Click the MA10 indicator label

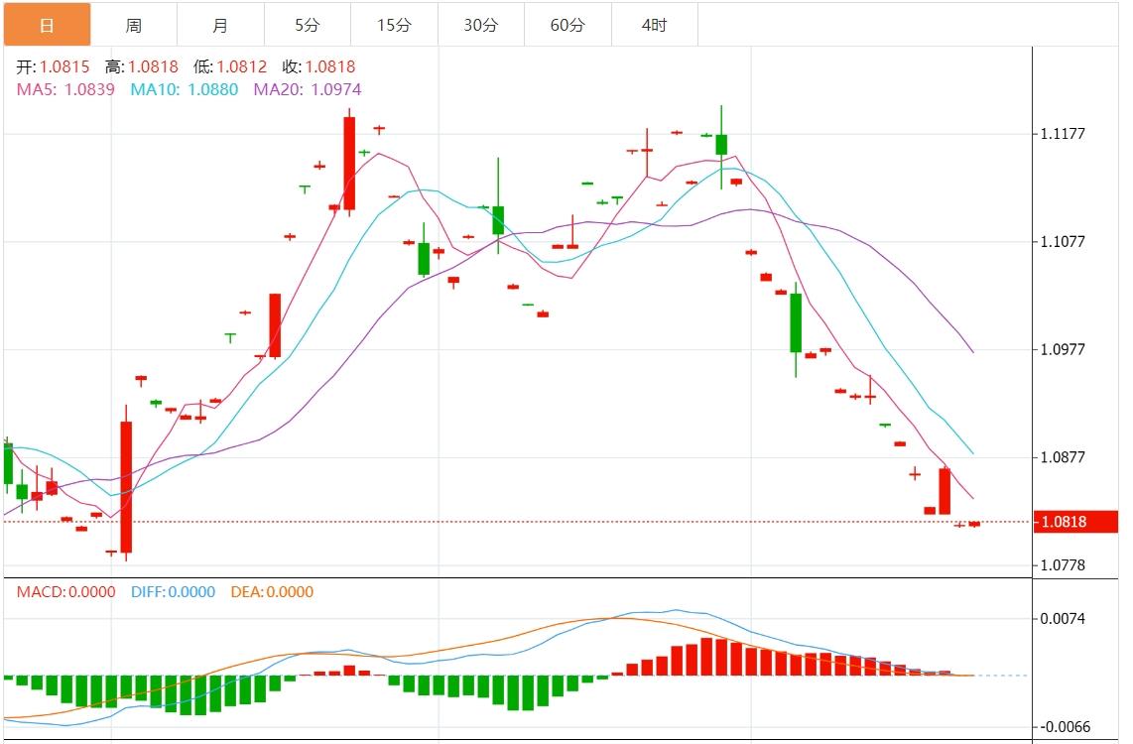pos(184,89)
